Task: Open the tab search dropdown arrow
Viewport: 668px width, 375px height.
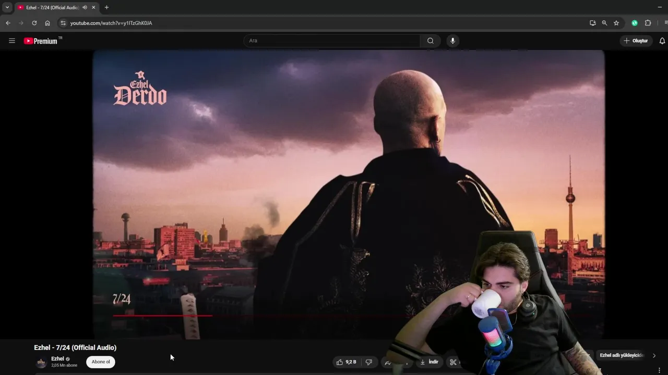Action: click(x=7, y=7)
